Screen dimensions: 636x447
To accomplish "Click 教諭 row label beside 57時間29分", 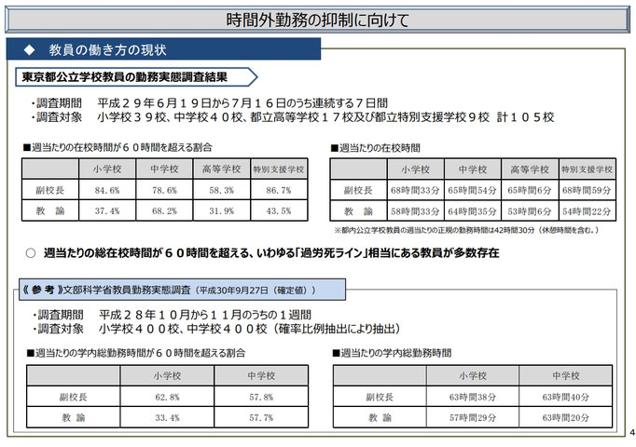I will (x=380, y=417).
